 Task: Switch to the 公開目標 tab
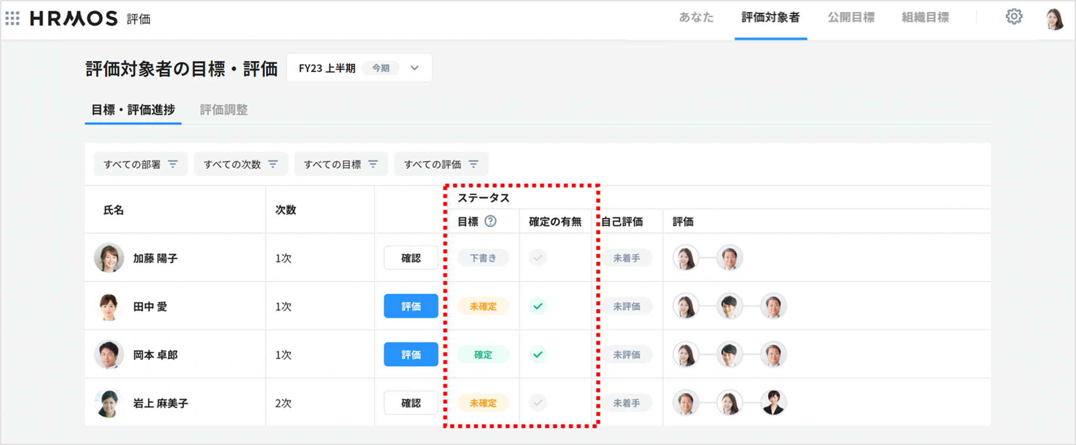[850, 18]
